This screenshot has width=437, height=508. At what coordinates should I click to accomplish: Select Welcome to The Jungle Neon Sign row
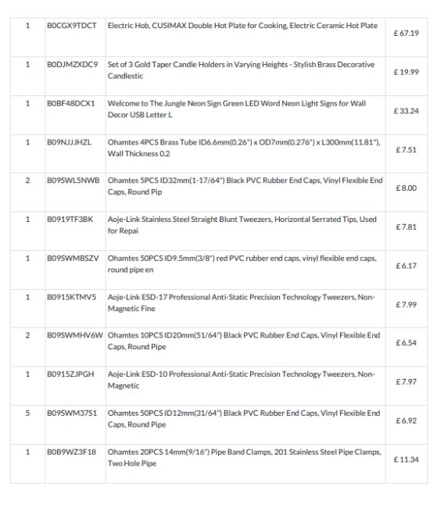point(219,116)
